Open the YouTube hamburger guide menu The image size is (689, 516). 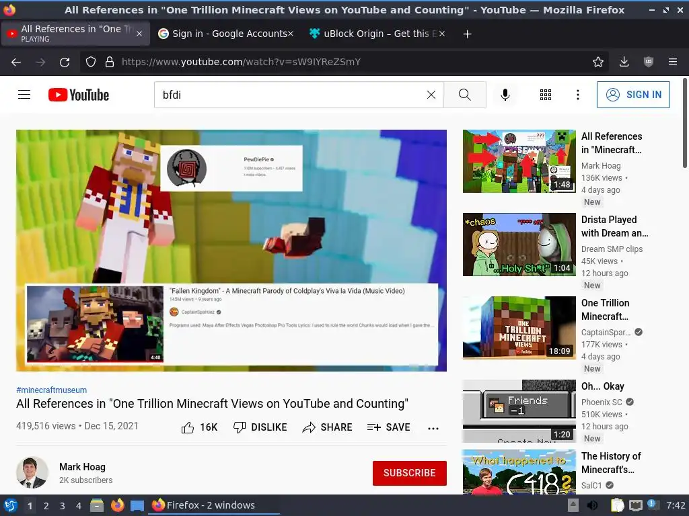pos(24,95)
